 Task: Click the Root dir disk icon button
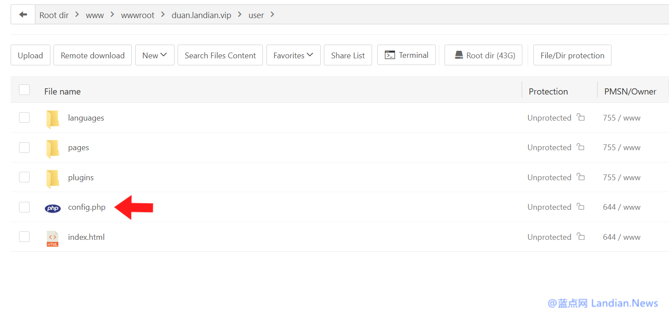pos(459,55)
